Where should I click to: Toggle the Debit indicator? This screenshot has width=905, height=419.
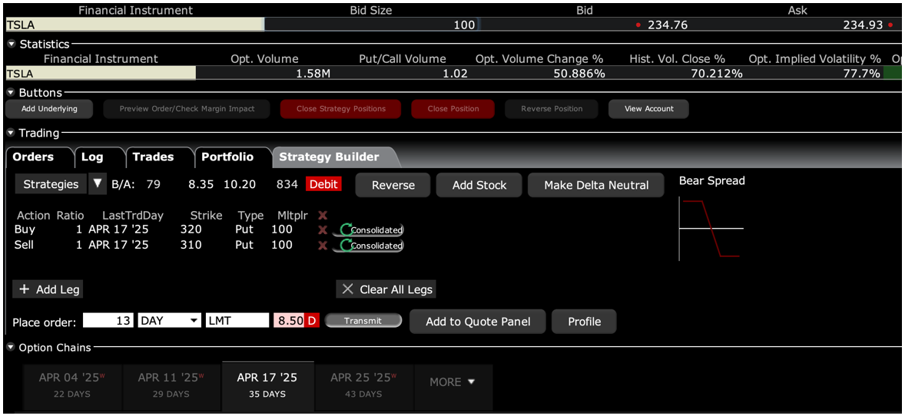click(x=324, y=184)
